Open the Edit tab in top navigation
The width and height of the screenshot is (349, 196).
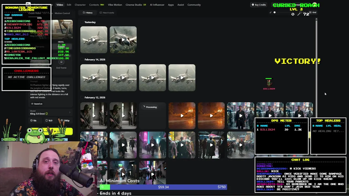click(x=69, y=5)
